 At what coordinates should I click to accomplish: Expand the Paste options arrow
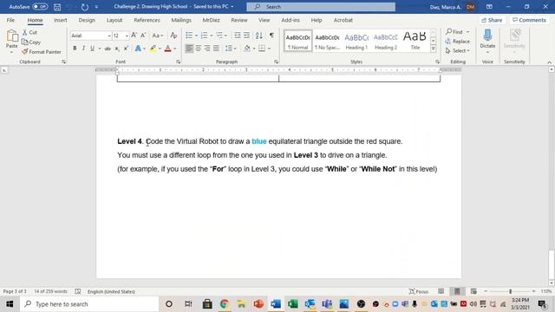(11, 52)
